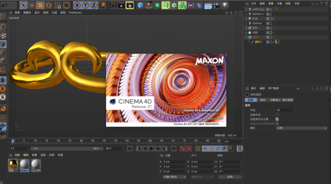
Task: Click the red Record Active Objects button
Action: tap(182, 149)
